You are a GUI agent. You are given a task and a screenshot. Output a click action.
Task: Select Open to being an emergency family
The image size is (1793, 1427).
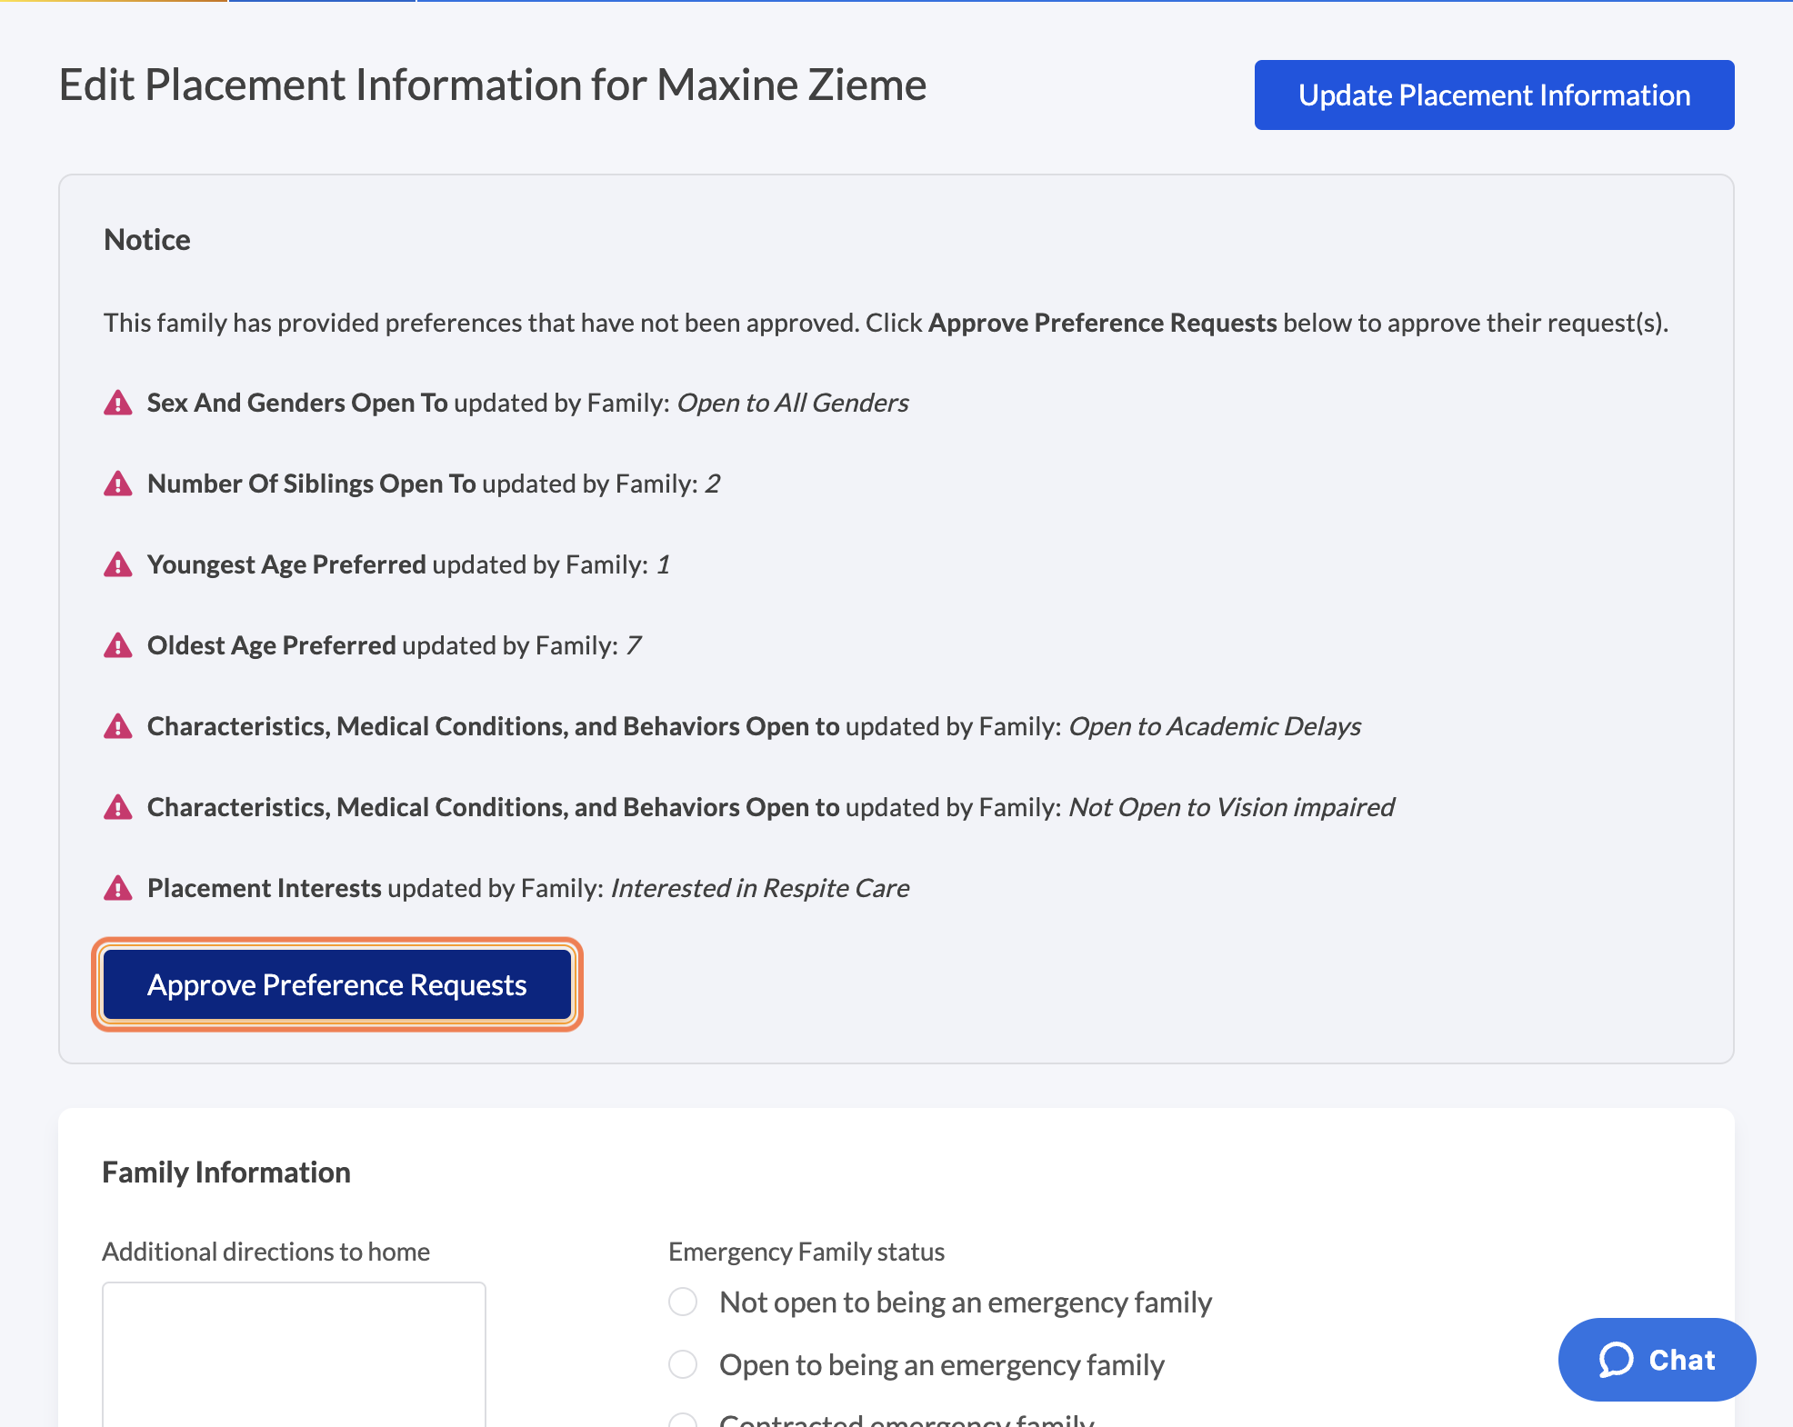(683, 1364)
